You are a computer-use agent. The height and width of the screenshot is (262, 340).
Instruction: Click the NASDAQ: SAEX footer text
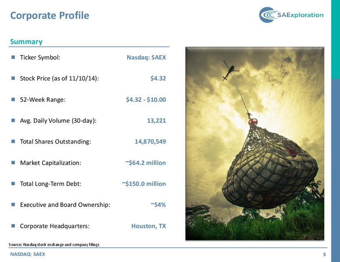pyautogui.click(x=28, y=254)
